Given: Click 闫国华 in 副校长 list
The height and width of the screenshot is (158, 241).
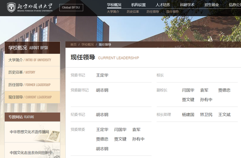Looking at the screenshot, I should 188,90.
